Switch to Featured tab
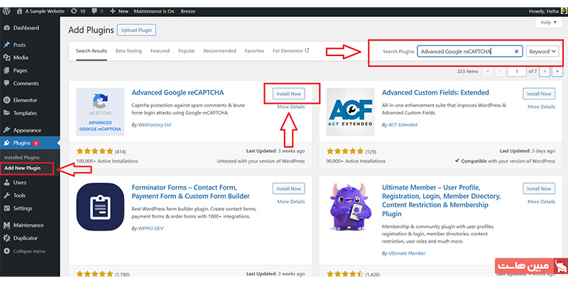This screenshot has height=284, width=568. [x=160, y=50]
